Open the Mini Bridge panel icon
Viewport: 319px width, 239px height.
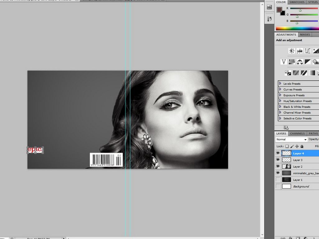(269, 7)
